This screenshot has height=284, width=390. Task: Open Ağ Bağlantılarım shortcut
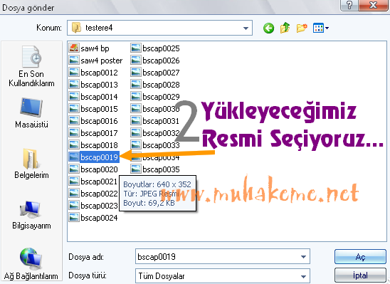pos(31,264)
